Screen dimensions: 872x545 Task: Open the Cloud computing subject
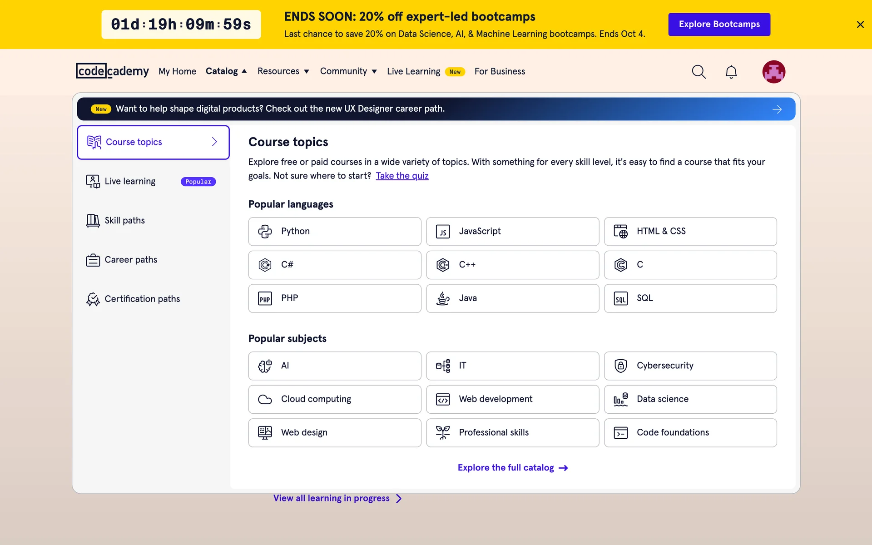pyautogui.click(x=334, y=399)
